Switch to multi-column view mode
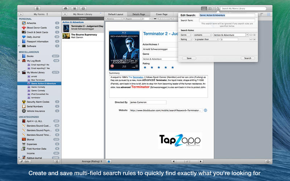Screen dimensions: 290x181 point(204,8)
